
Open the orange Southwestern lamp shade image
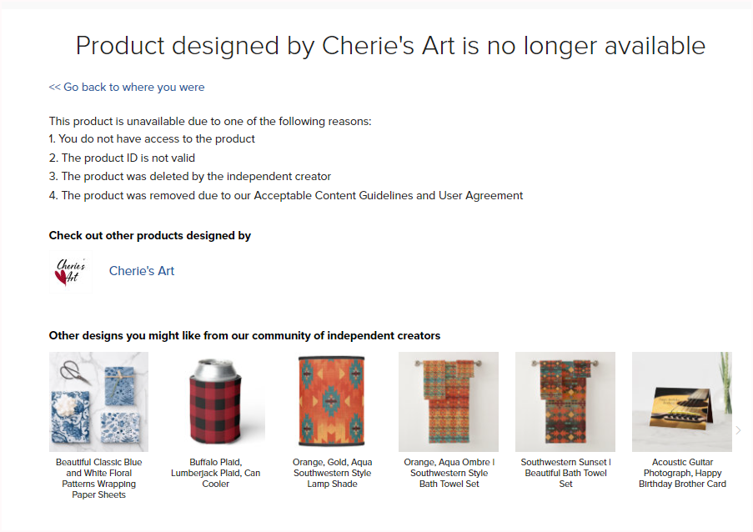tap(333, 402)
